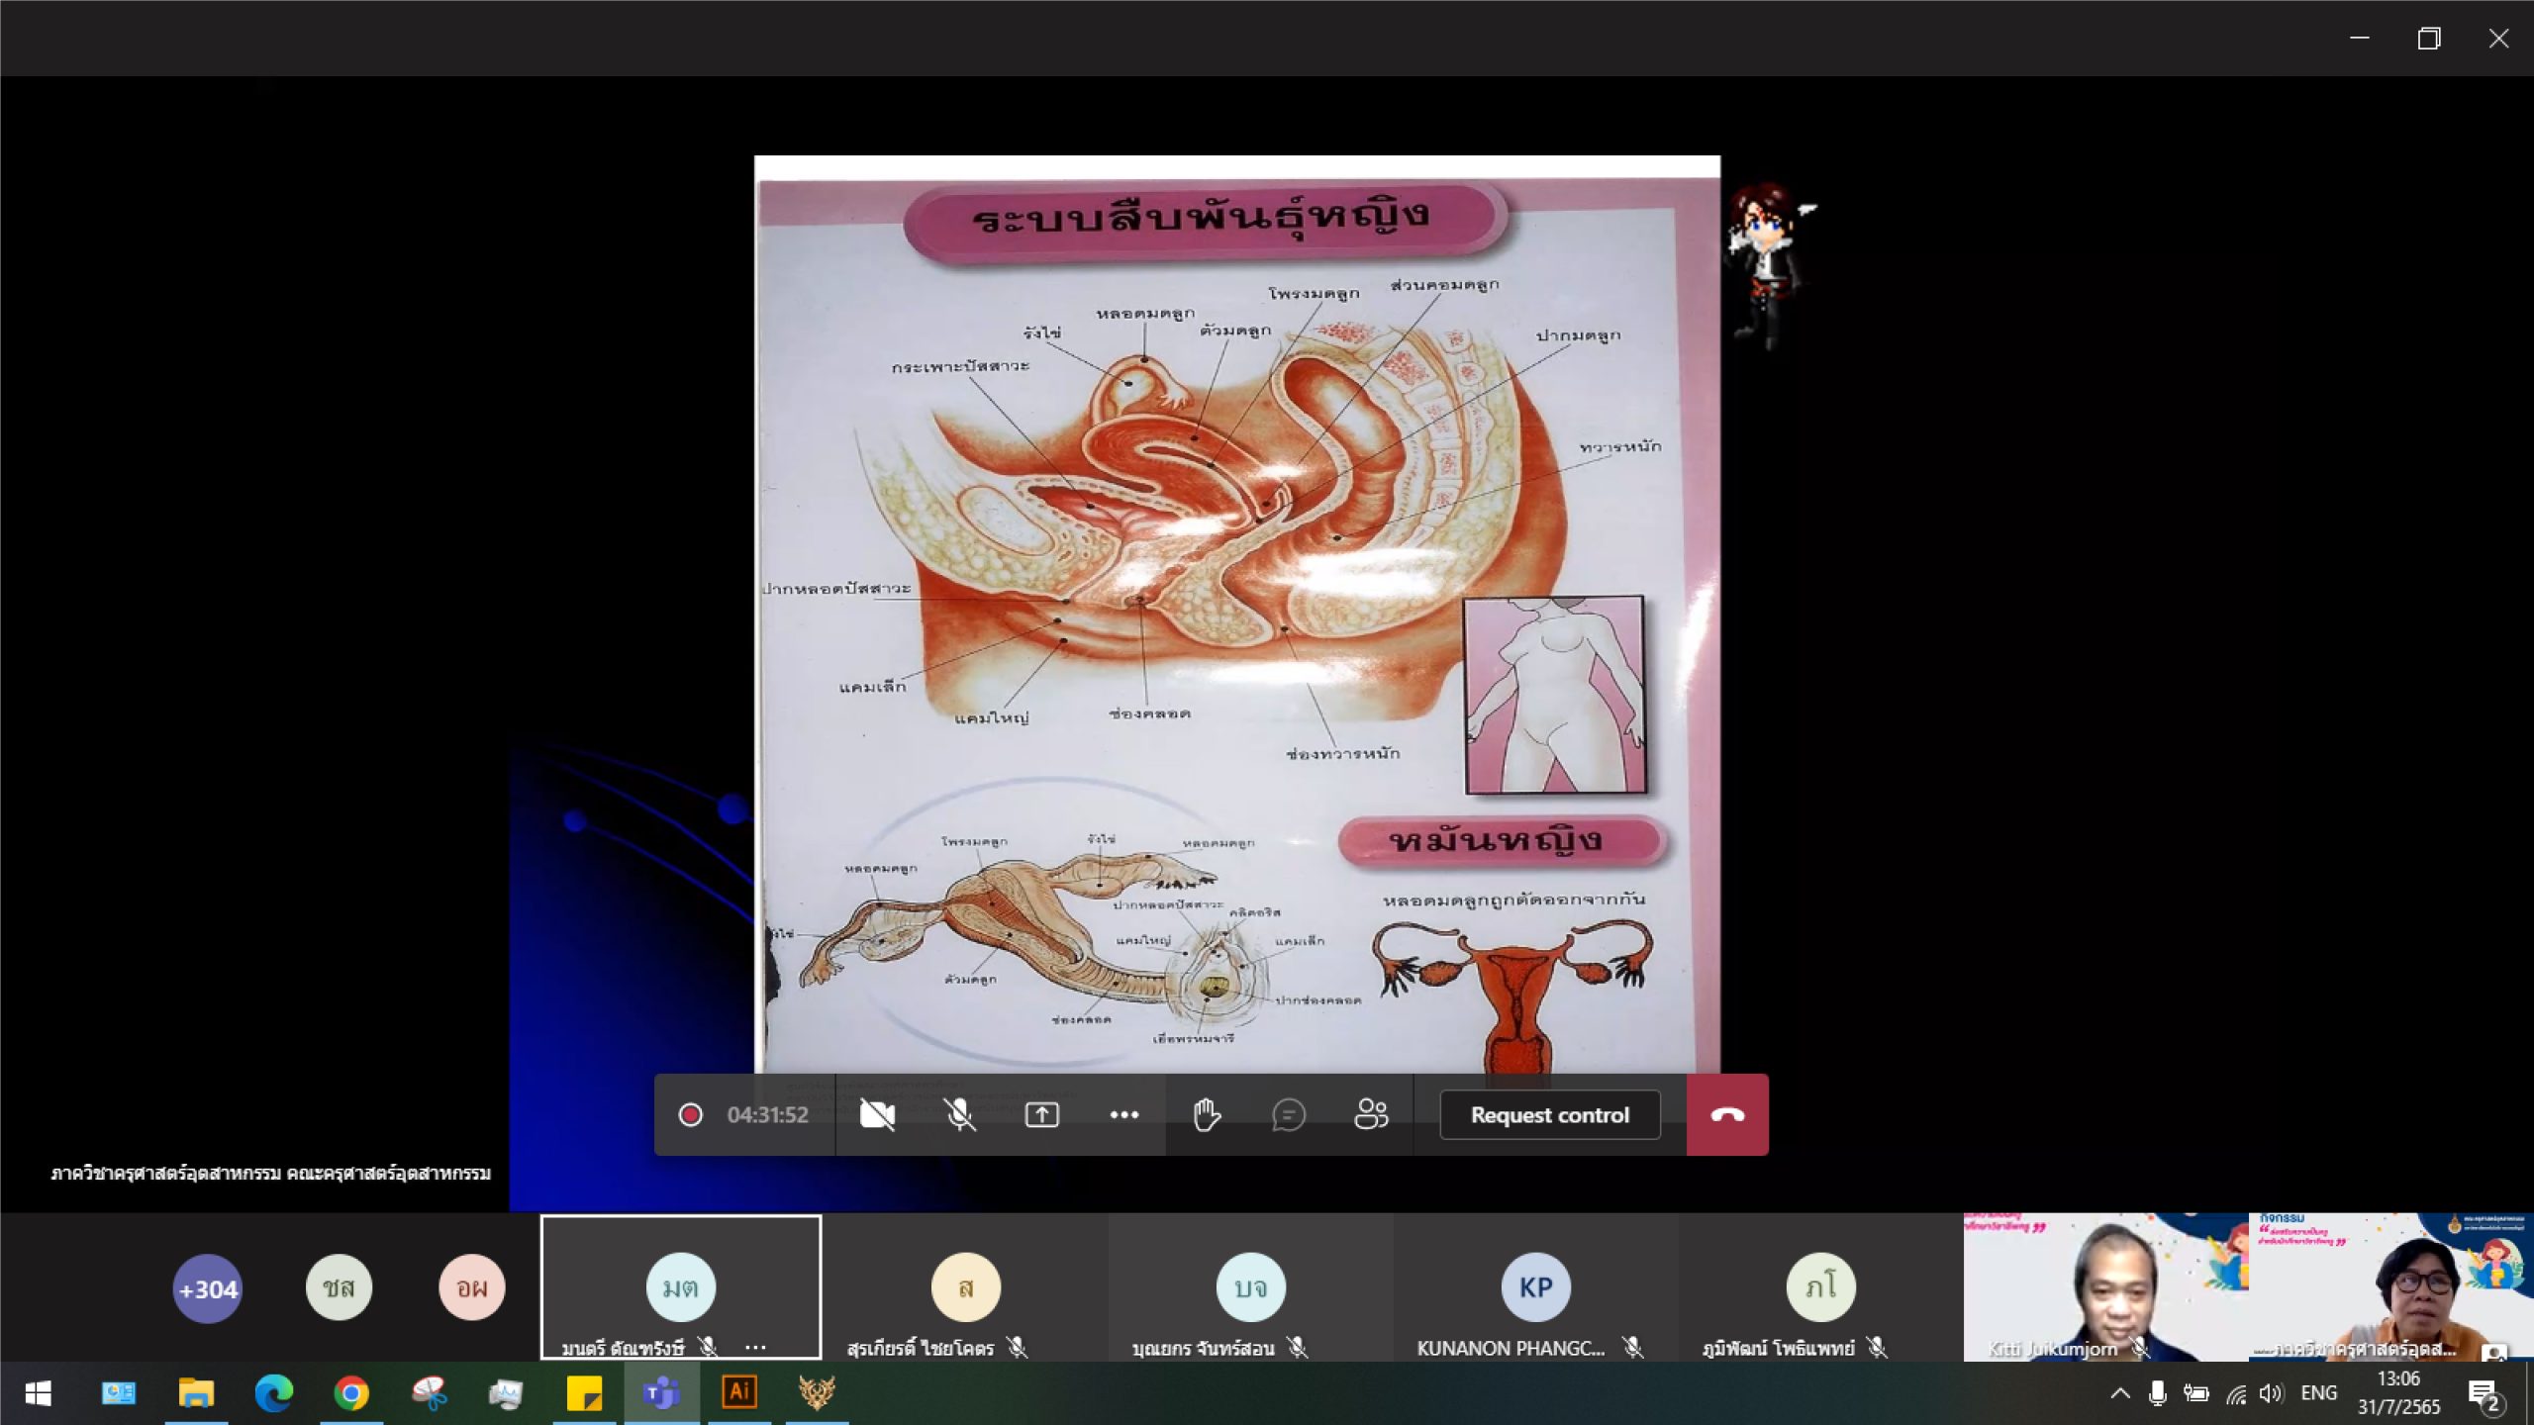Viewport: 2534px width, 1425px height.
Task: Switch the ENG input language
Action: coord(2318,1393)
